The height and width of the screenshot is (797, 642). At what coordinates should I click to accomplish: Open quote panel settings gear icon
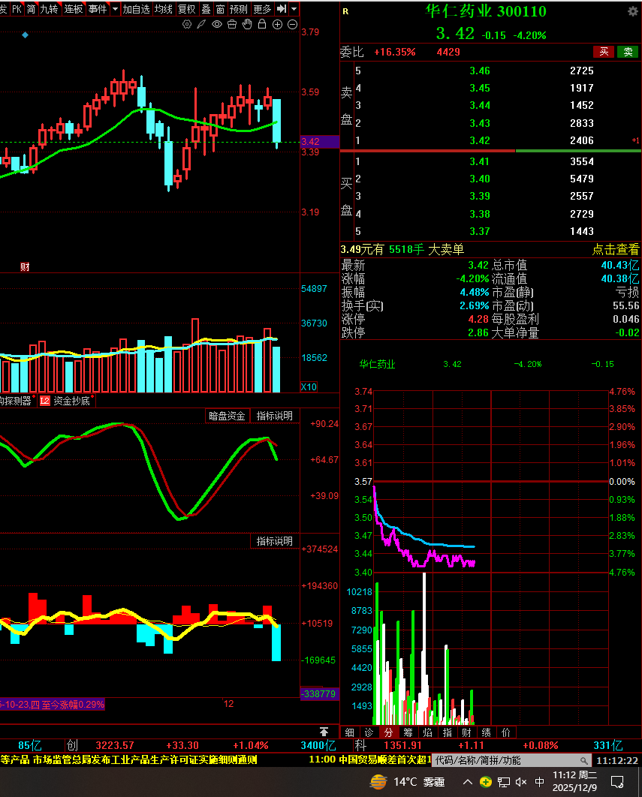633,11
